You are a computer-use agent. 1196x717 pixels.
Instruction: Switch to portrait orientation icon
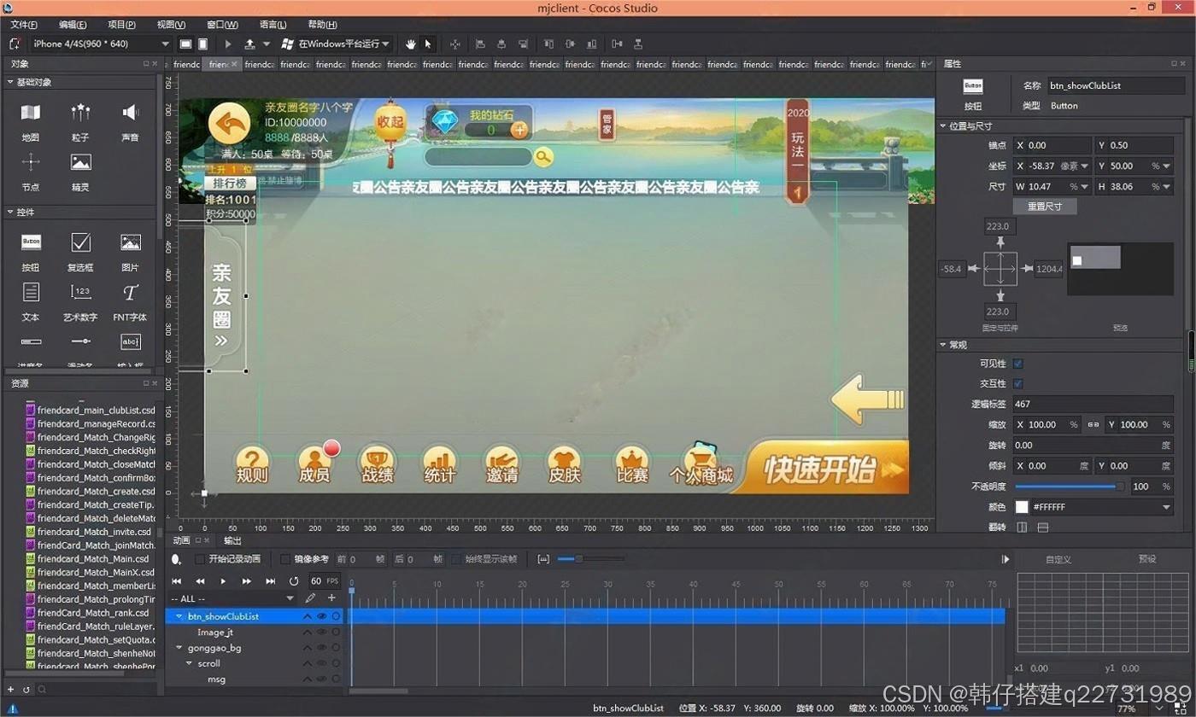pos(202,44)
